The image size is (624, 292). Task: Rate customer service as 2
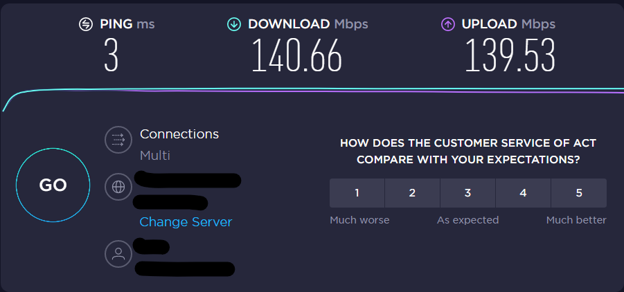point(412,193)
